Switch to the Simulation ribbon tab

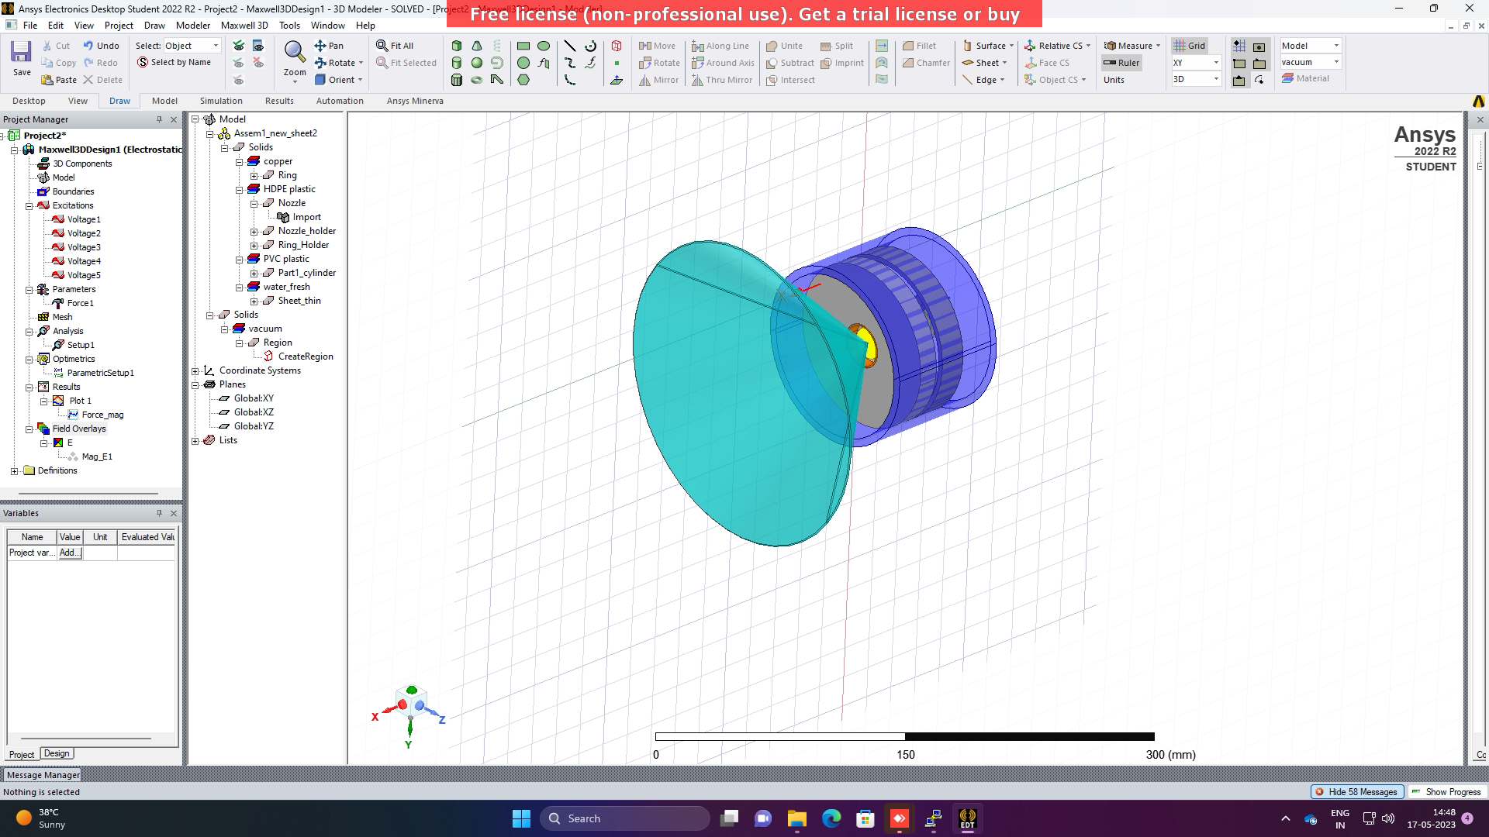[x=221, y=101]
